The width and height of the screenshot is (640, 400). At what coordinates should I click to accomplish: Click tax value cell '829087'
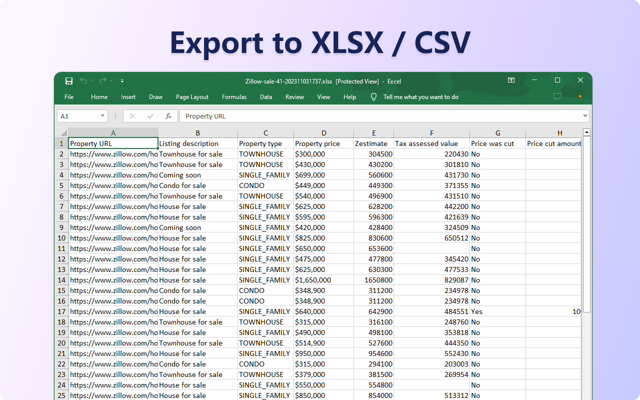432,280
